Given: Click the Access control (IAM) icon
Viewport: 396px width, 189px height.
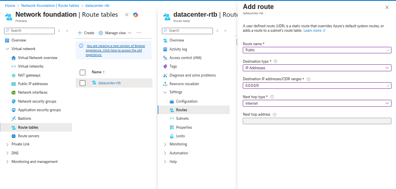Looking at the screenshot, I should (x=165, y=58).
